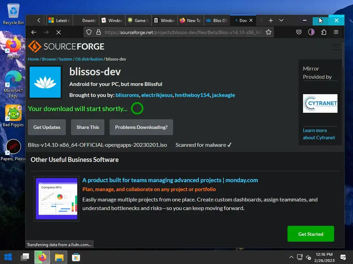This screenshot has height=264, width=353.
Task: Open the notification center icon
Action: (343, 257)
